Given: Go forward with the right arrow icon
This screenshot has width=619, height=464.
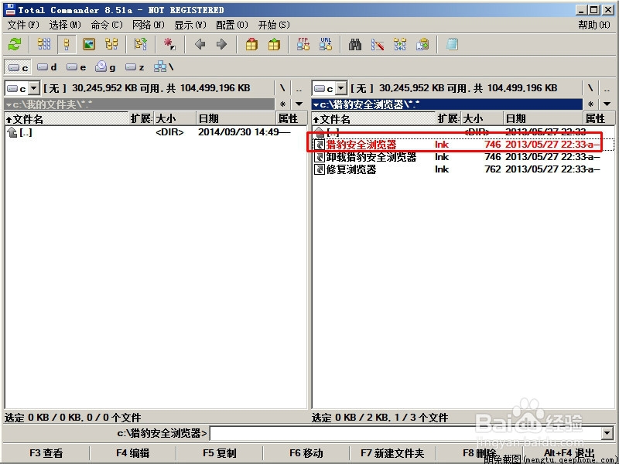Looking at the screenshot, I should [x=222, y=44].
